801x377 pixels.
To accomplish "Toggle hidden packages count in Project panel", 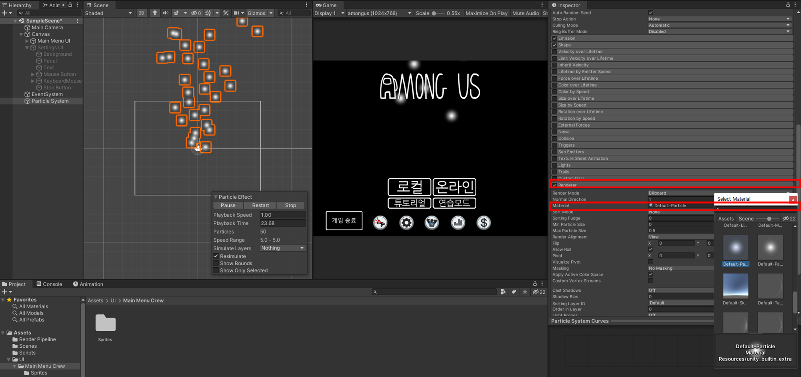I will click(x=539, y=292).
